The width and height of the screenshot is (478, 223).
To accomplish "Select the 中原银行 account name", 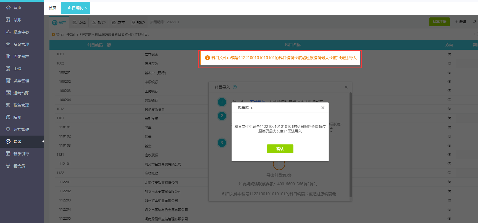I will (x=151, y=82).
